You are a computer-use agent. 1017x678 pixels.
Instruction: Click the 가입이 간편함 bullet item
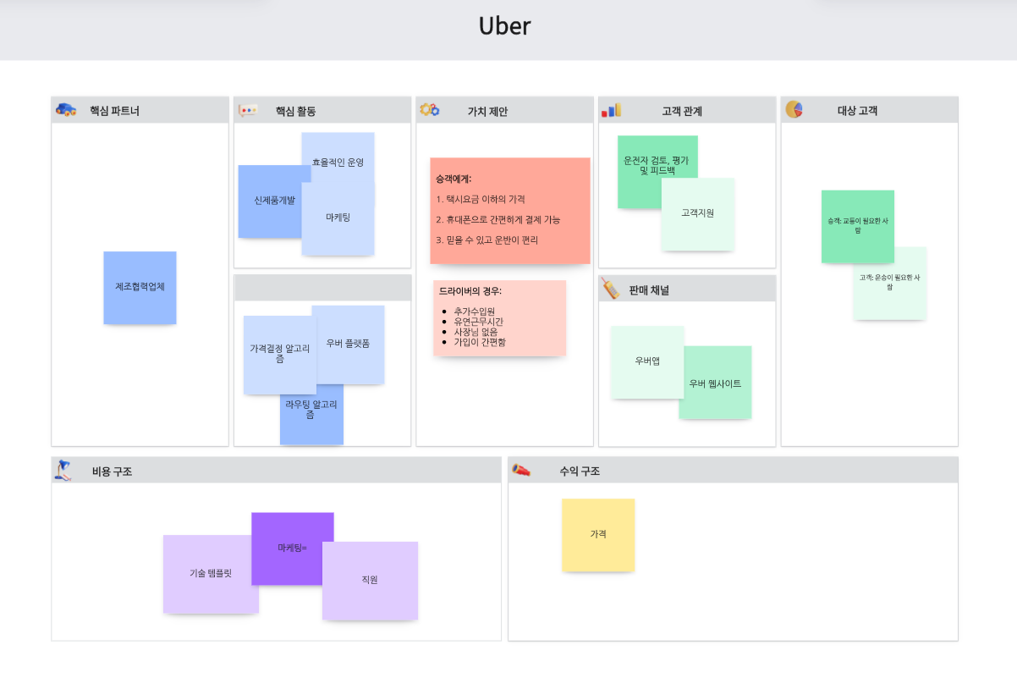point(480,342)
